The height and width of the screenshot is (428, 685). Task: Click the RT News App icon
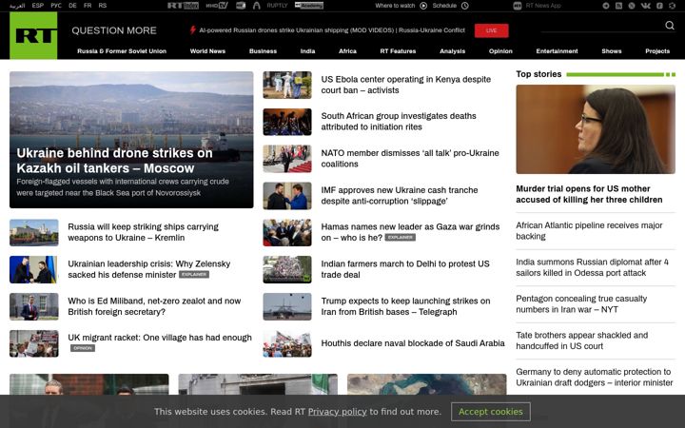(x=518, y=6)
